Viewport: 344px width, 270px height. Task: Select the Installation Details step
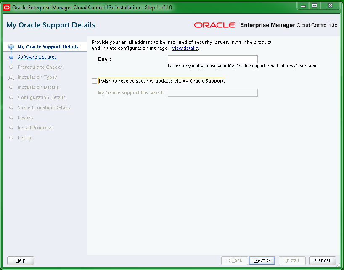[x=11, y=87]
